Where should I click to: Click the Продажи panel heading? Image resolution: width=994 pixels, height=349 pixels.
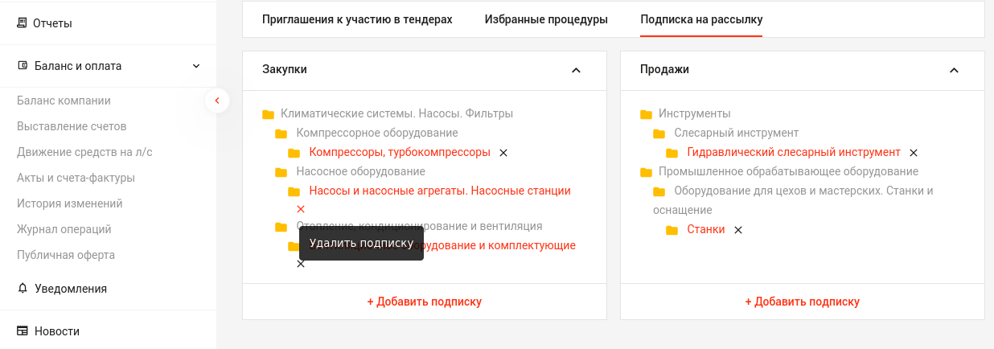[664, 69]
